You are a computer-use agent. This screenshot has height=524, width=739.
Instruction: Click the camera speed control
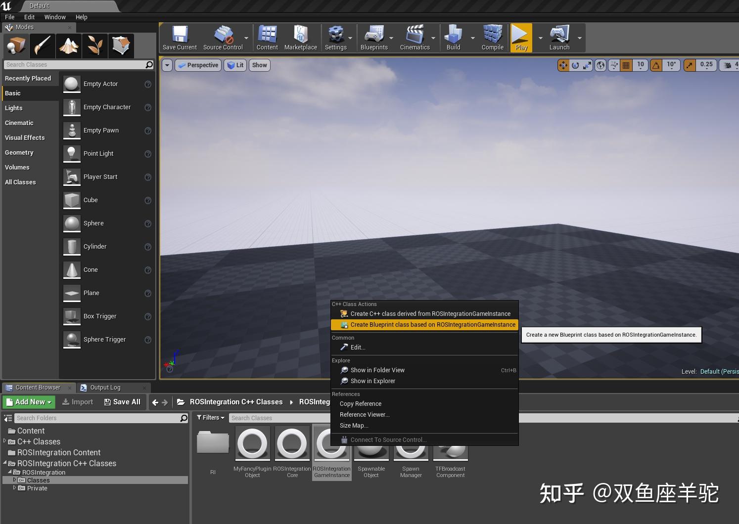tap(727, 65)
